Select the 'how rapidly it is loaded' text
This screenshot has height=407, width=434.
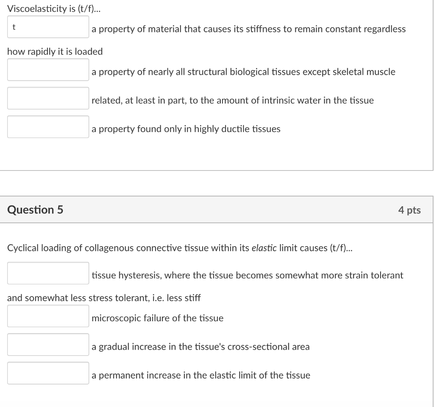click(x=55, y=51)
